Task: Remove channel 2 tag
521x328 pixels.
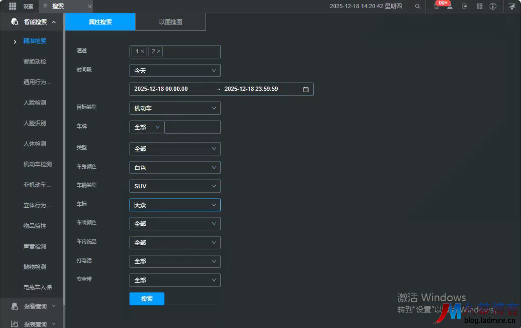Action: [x=159, y=51]
